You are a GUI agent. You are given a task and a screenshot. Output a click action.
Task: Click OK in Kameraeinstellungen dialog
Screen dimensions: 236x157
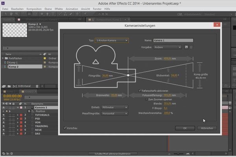tap(185, 128)
